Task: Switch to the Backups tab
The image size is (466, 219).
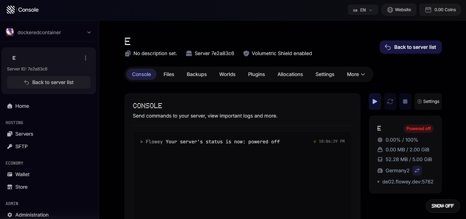Action: click(x=197, y=74)
